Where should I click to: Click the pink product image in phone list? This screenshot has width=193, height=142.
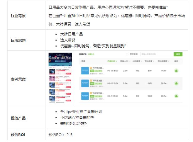point(52,78)
